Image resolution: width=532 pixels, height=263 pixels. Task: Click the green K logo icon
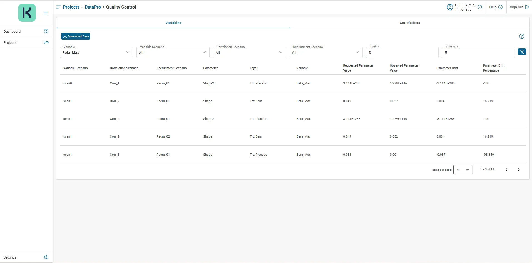27,13
